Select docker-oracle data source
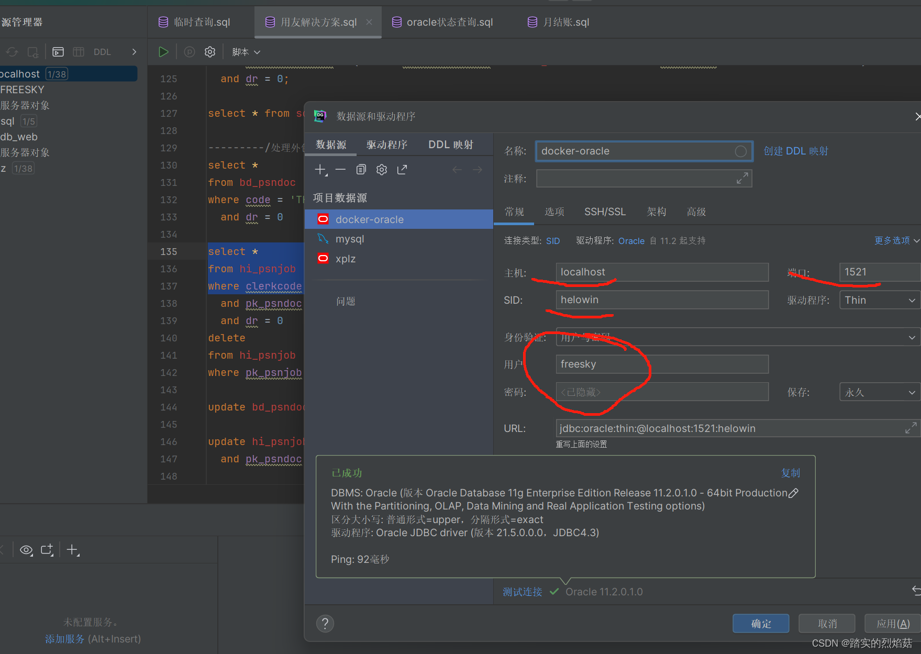921x654 pixels. coord(399,219)
